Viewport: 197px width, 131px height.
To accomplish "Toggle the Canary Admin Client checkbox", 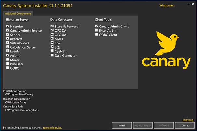I will [x=97, y=26].
